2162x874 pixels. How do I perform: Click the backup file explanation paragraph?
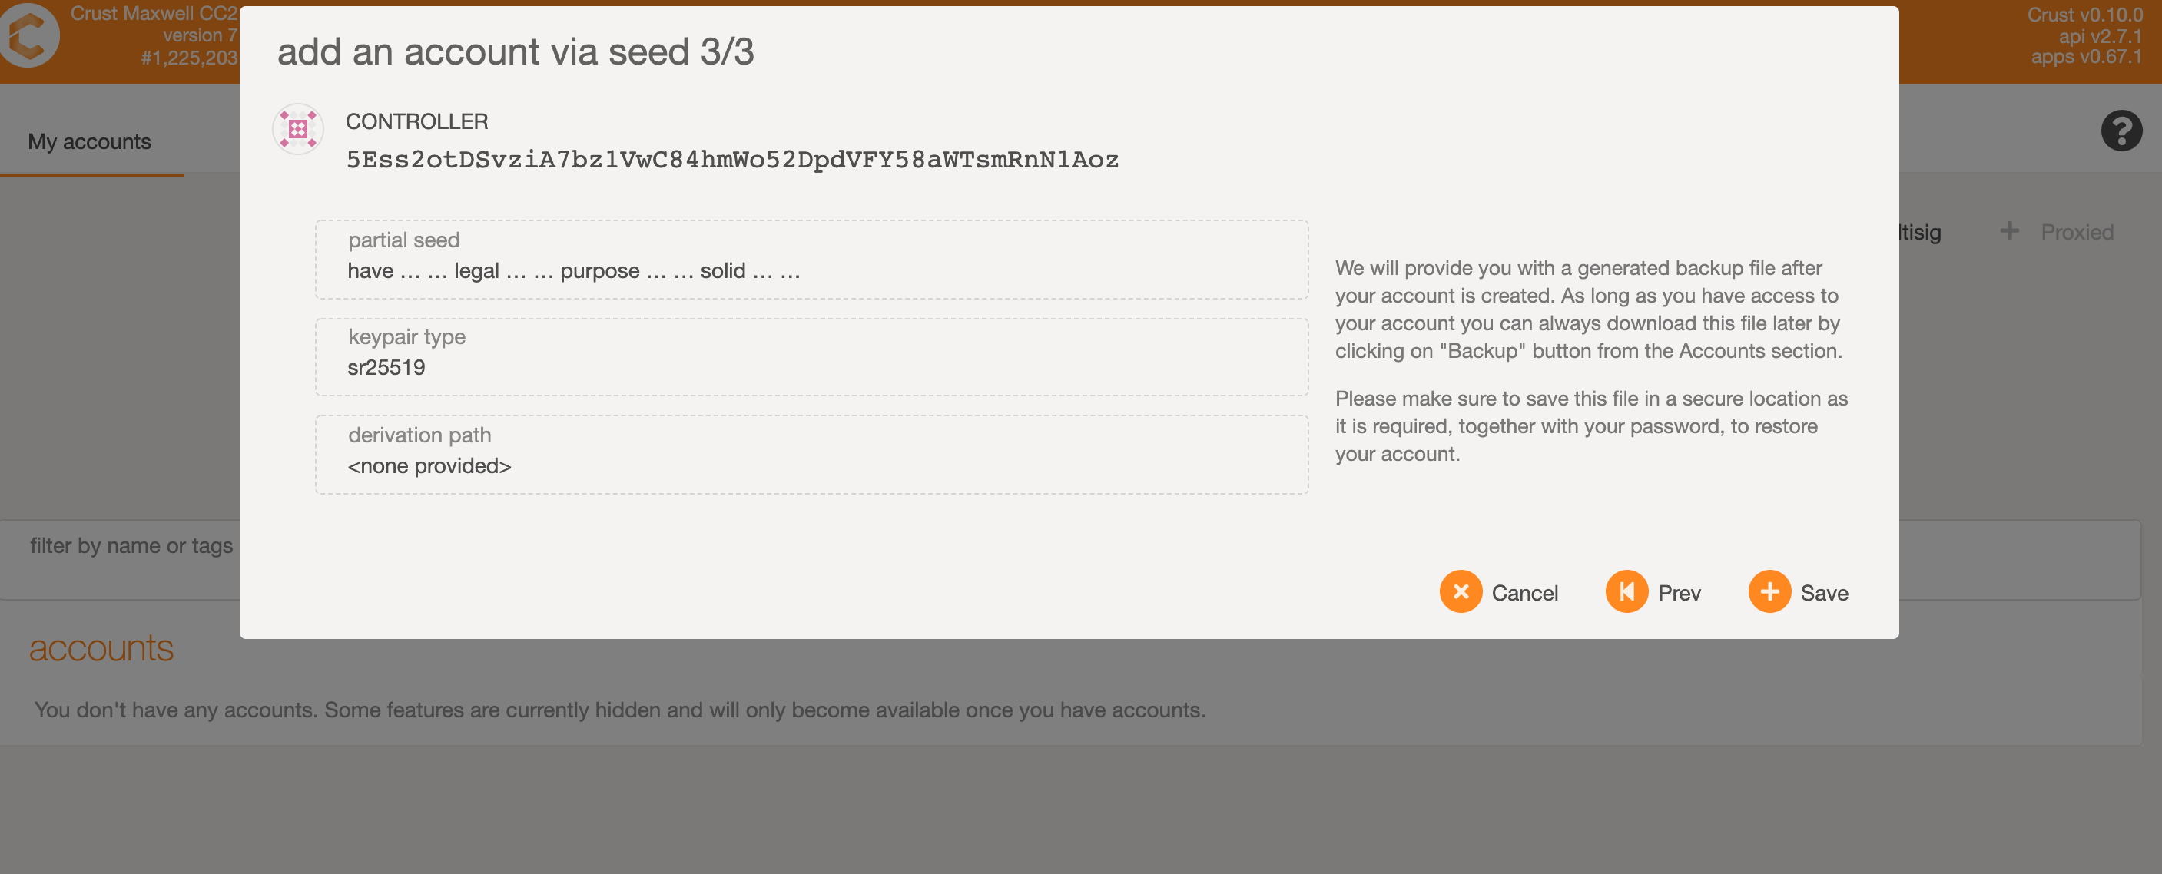[1588, 309]
